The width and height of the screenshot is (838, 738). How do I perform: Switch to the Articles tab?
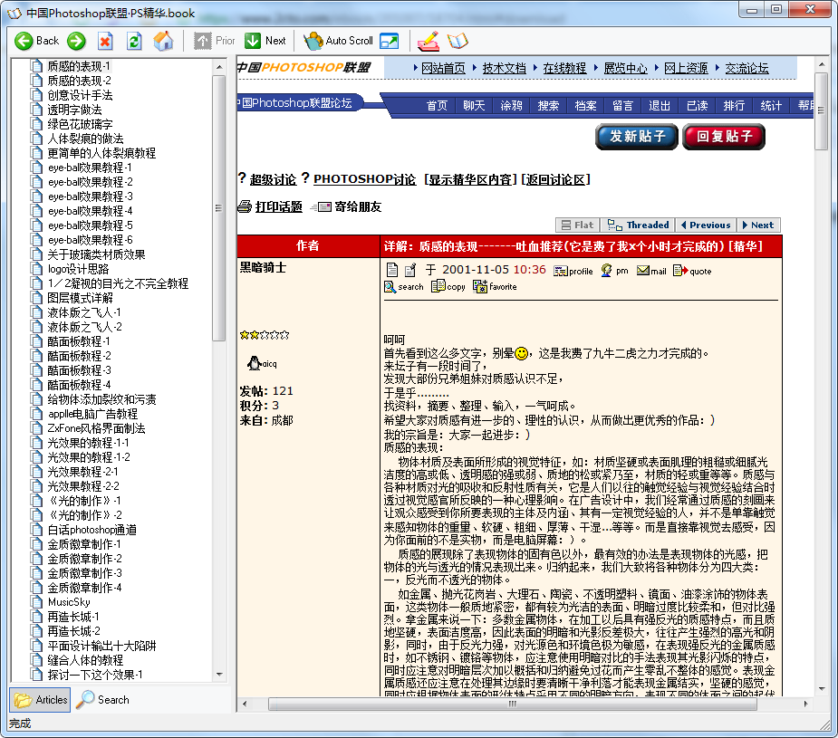pos(40,699)
